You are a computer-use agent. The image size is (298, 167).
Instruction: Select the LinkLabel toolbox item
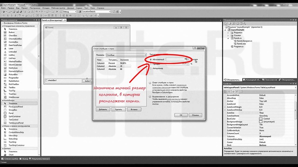tap(13, 51)
